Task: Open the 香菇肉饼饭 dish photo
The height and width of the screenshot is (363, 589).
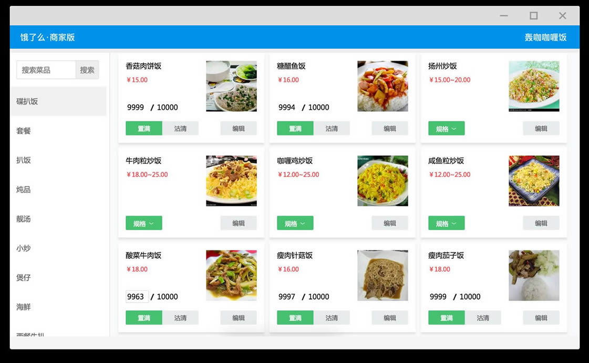Action: click(231, 86)
